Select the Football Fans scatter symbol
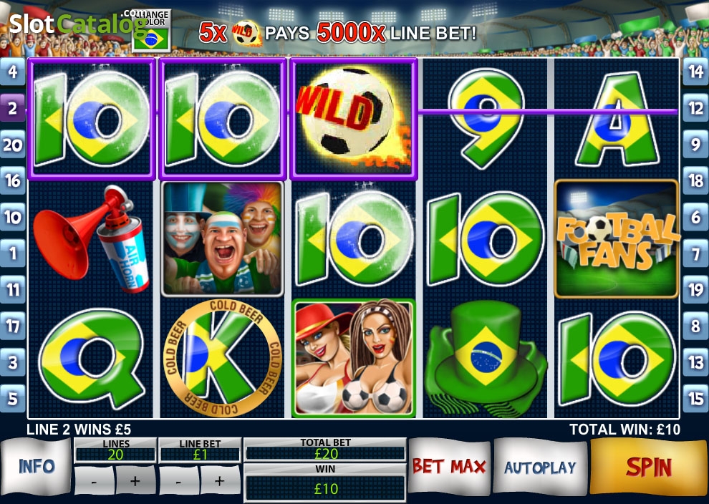 (x=617, y=238)
